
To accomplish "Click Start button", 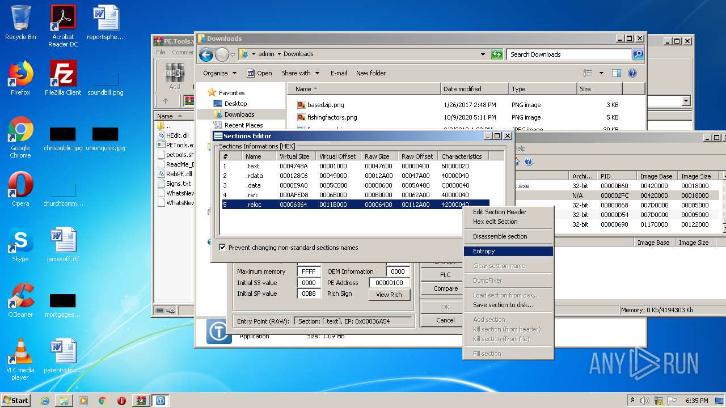I will pos(16,401).
